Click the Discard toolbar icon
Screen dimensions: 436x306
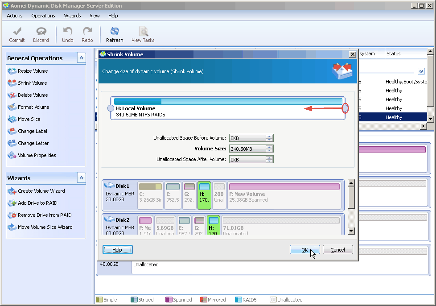point(41,35)
